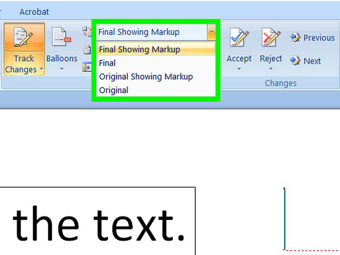The height and width of the screenshot is (255, 340).
Task: Click the Reject change icon
Action: (x=271, y=37)
